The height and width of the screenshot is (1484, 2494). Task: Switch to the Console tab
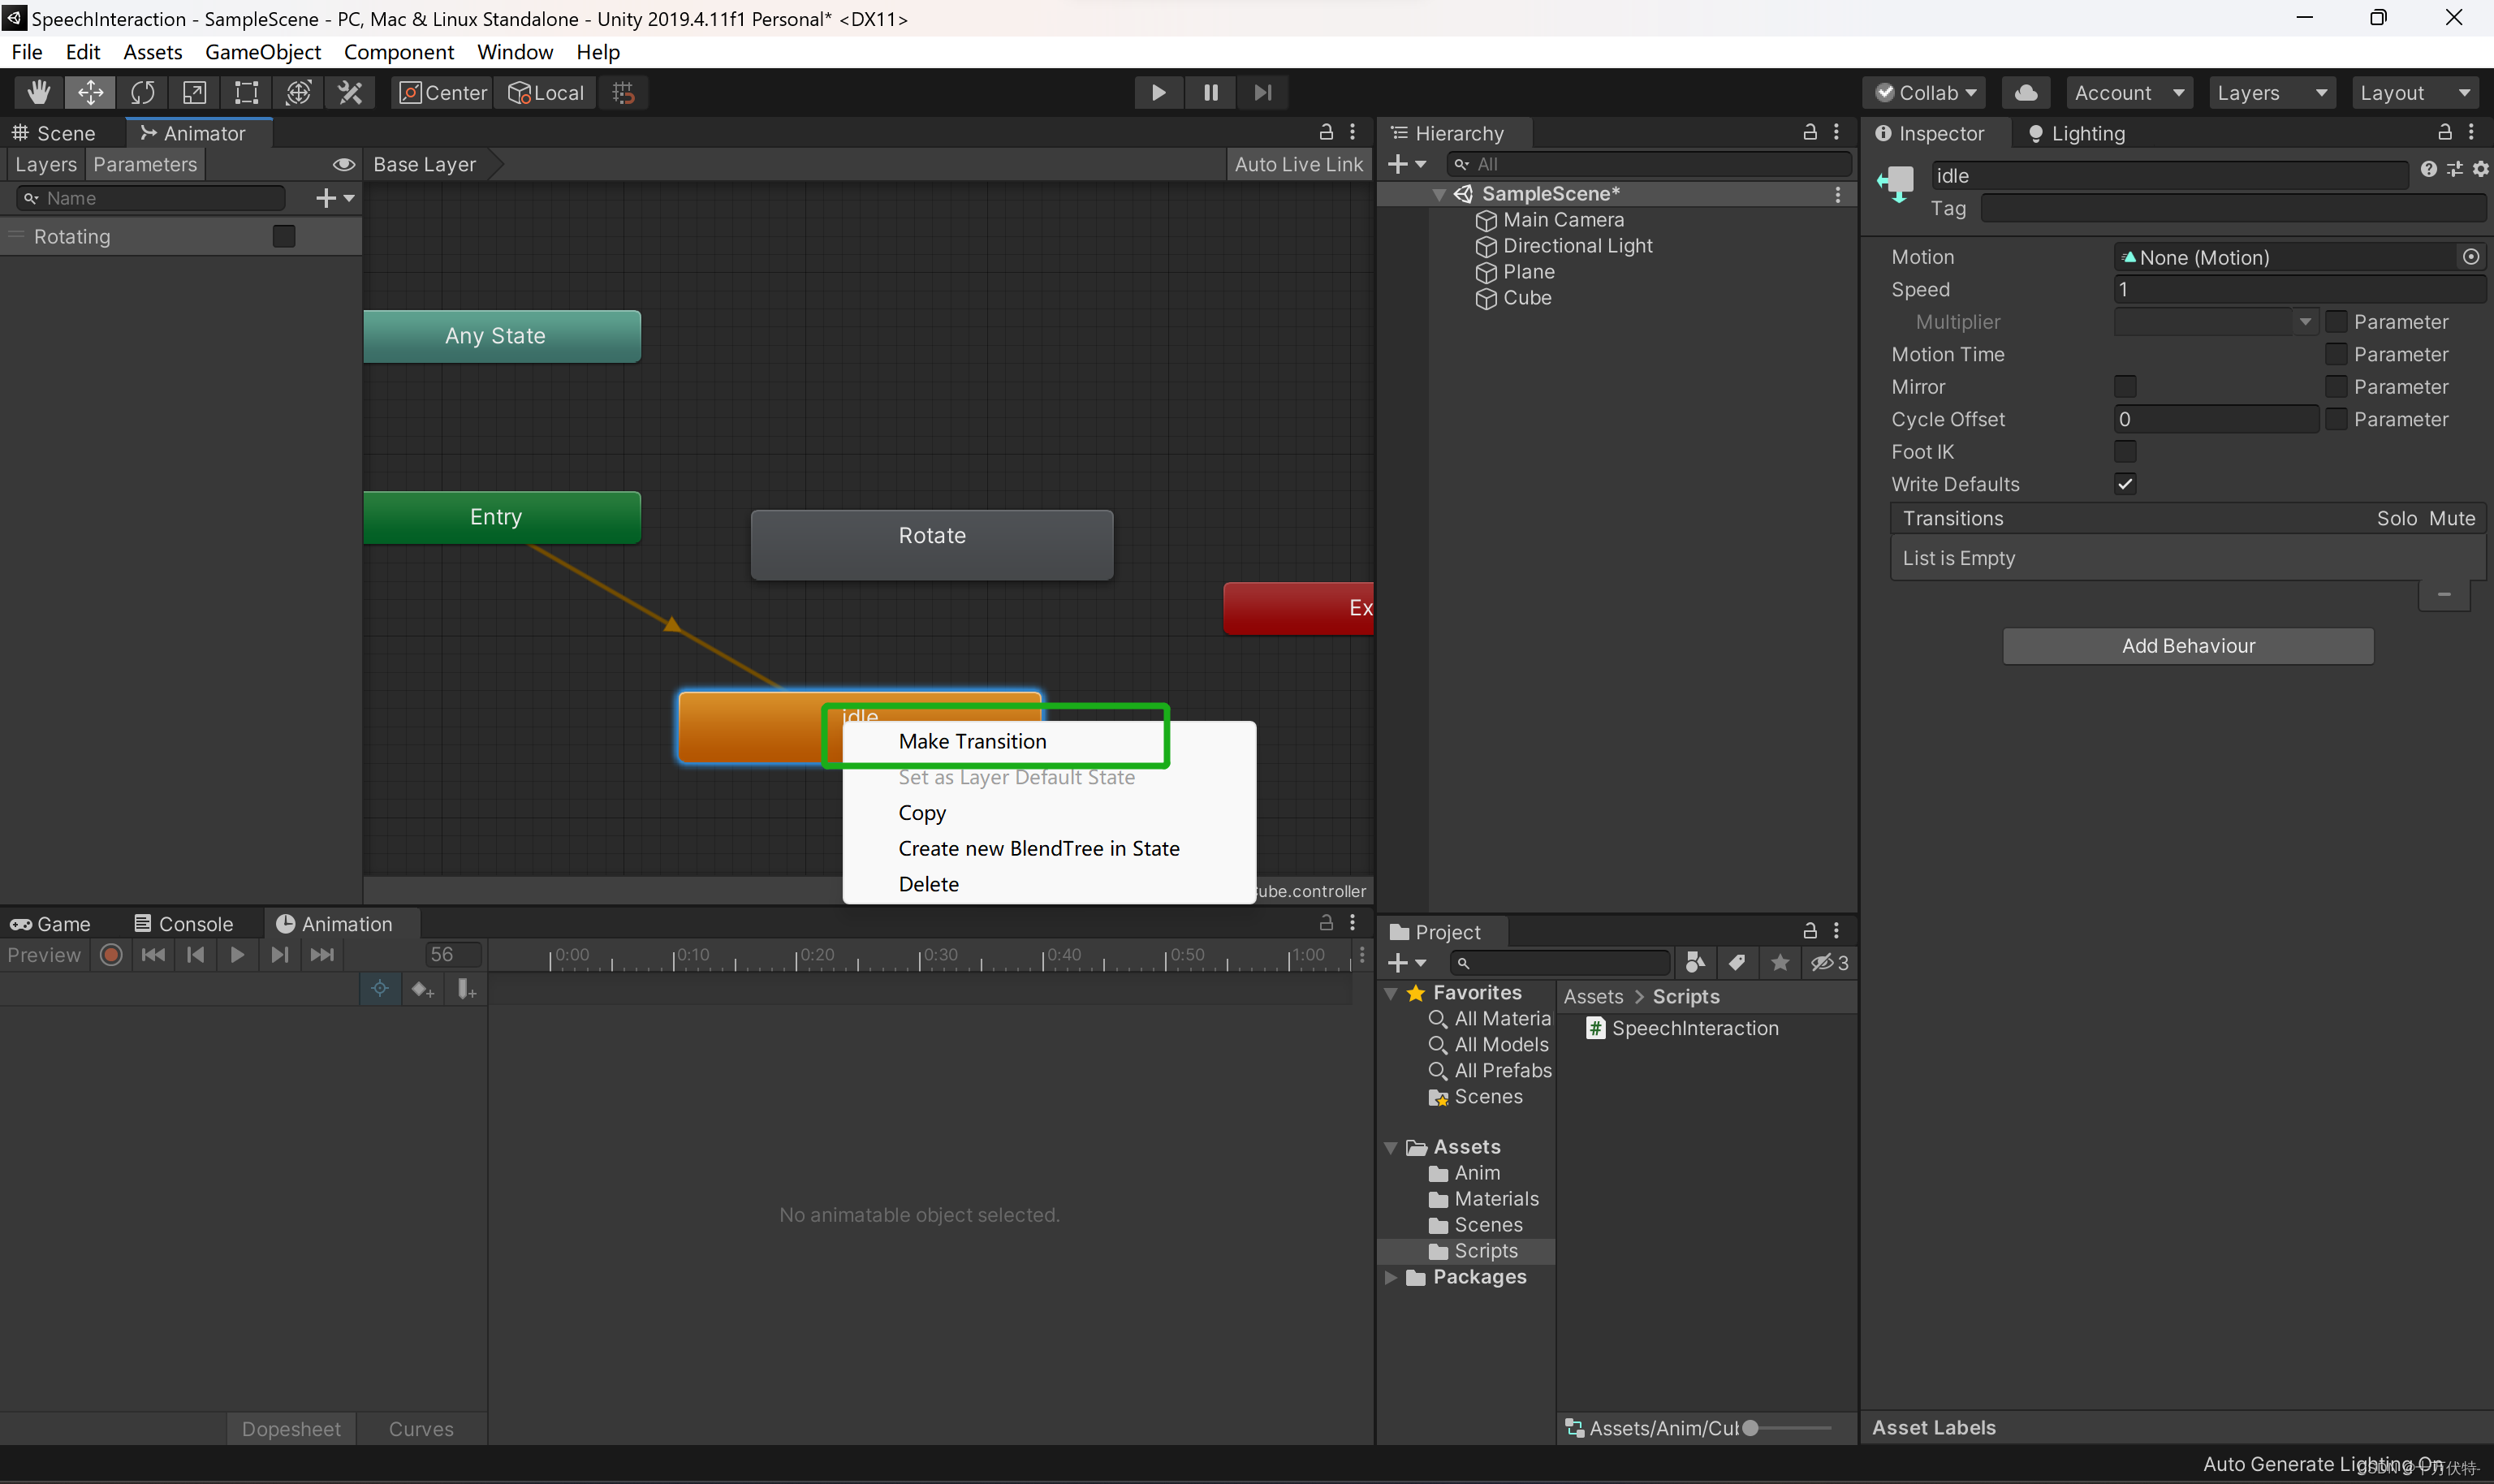(x=184, y=924)
